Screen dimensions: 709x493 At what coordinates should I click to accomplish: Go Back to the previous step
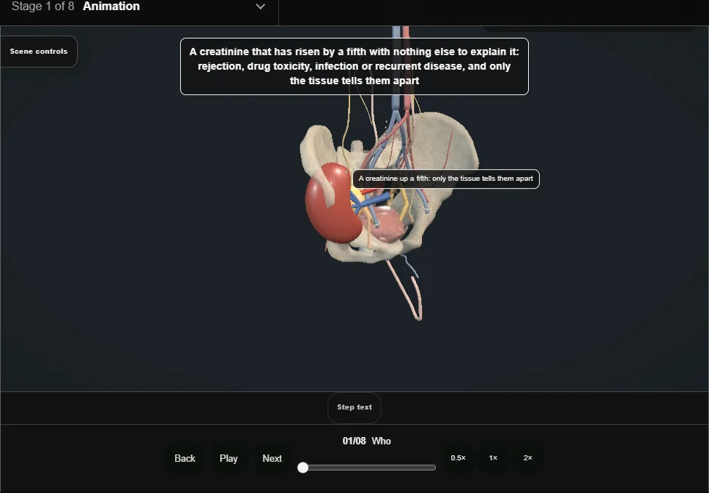(185, 459)
